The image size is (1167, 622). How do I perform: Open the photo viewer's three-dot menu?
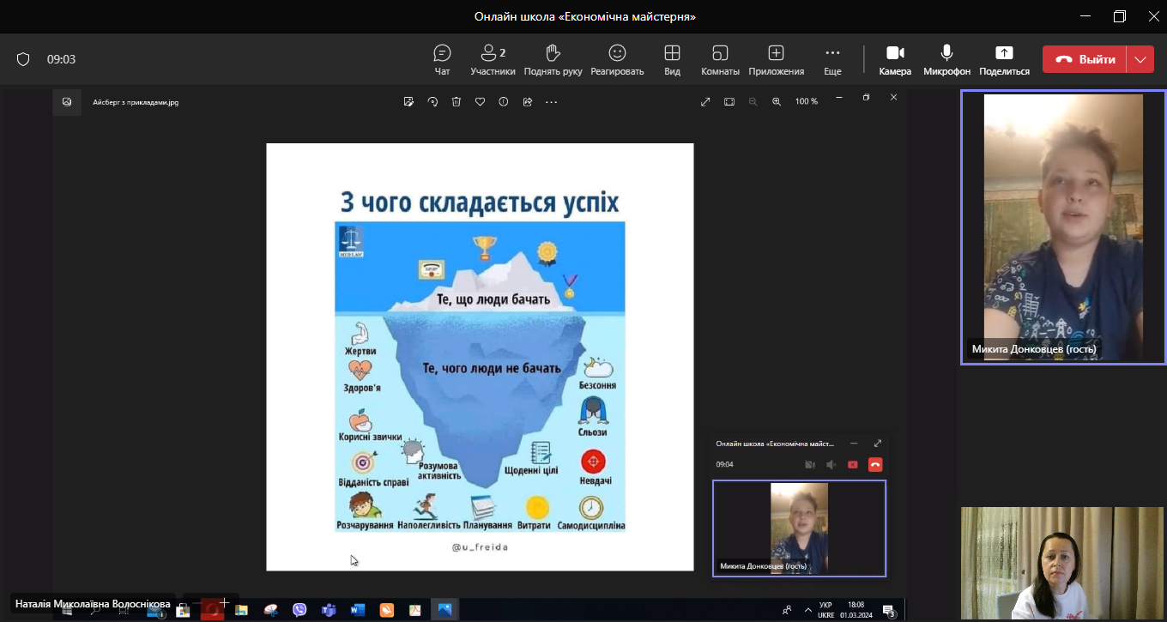[x=551, y=101]
